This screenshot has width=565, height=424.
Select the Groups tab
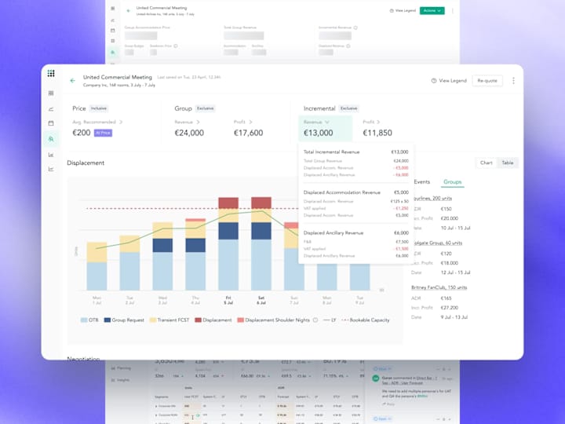(453, 182)
